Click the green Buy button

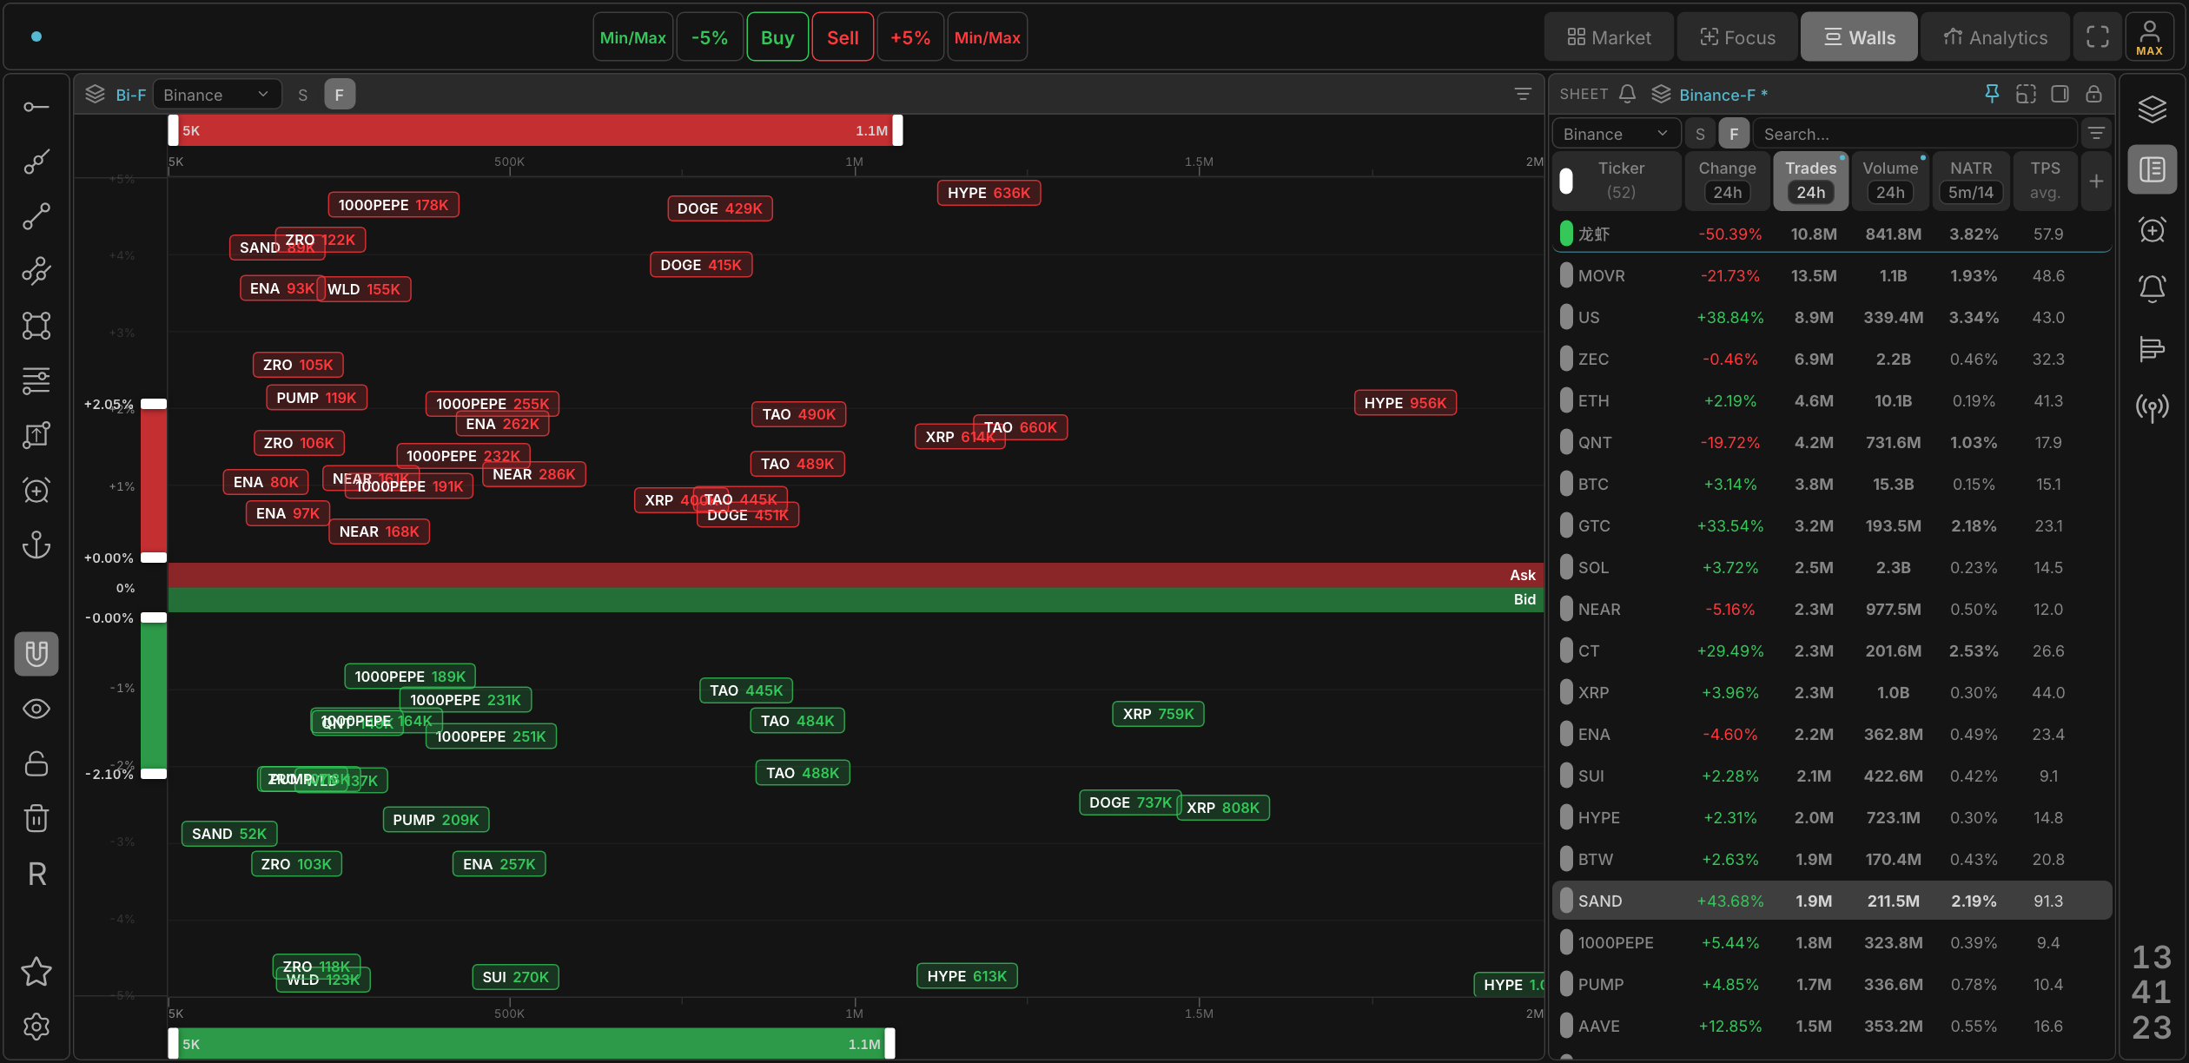click(x=777, y=37)
